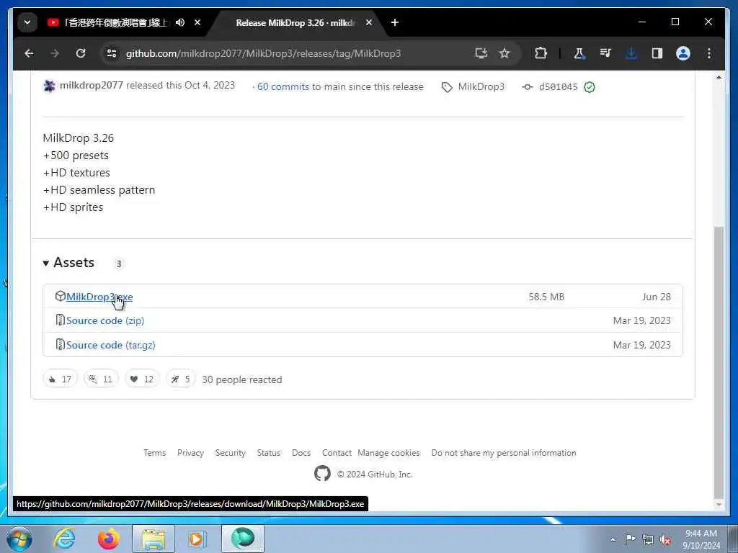The height and width of the screenshot is (553, 738).
Task: Open Do not share my personal information
Action: tap(504, 453)
